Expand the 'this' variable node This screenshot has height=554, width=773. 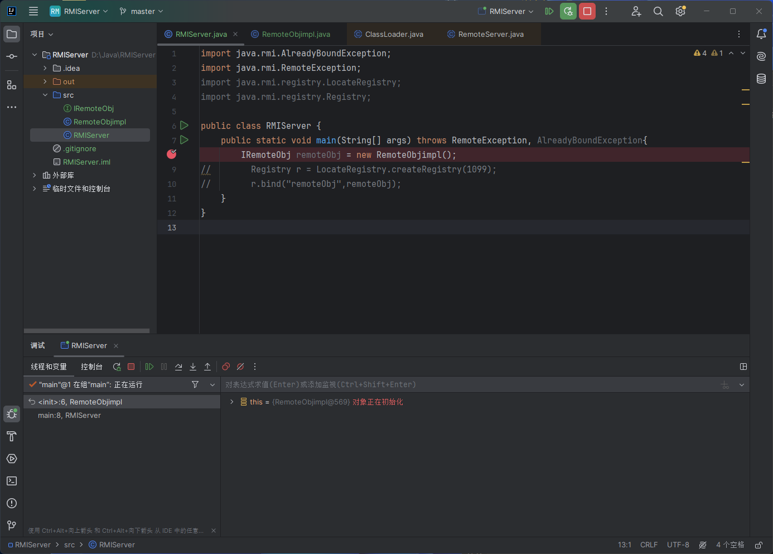[232, 402]
